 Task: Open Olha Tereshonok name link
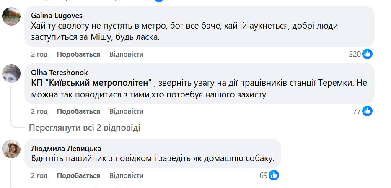(60, 73)
